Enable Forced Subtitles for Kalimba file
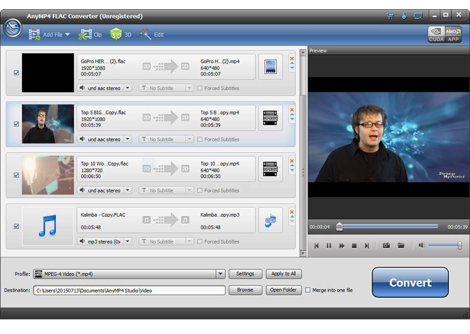 click(x=200, y=241)
